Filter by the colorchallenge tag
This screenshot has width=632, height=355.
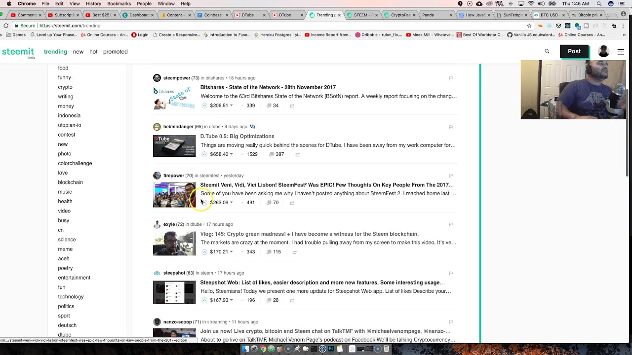tap(75, 163)
